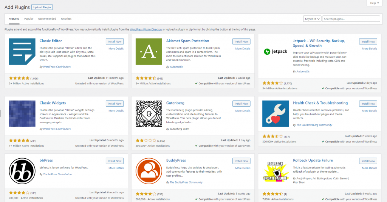The width and height of the screenshot is (387, 202).
Task: Click "7,000+ Active Installations" text
Action: click(278, 199)
